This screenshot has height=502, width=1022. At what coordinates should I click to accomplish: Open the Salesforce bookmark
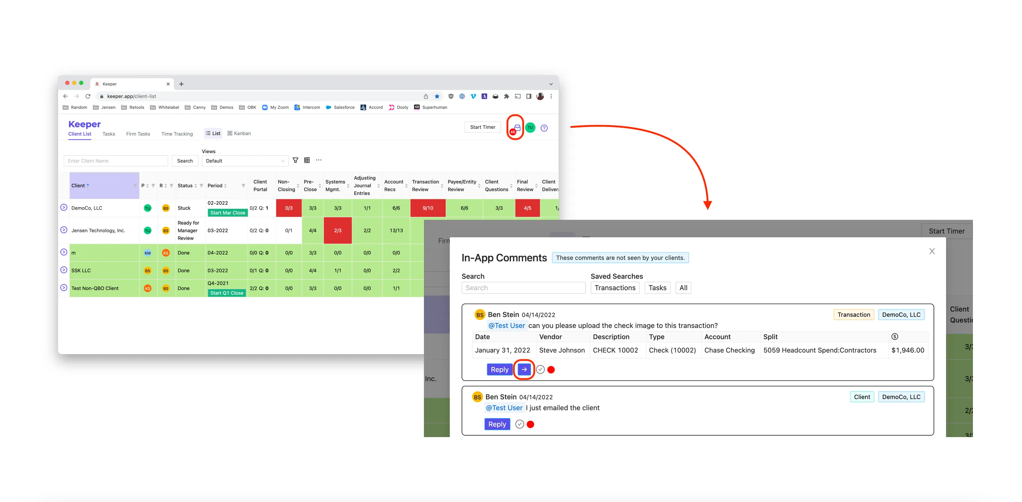tap(340, 107)
